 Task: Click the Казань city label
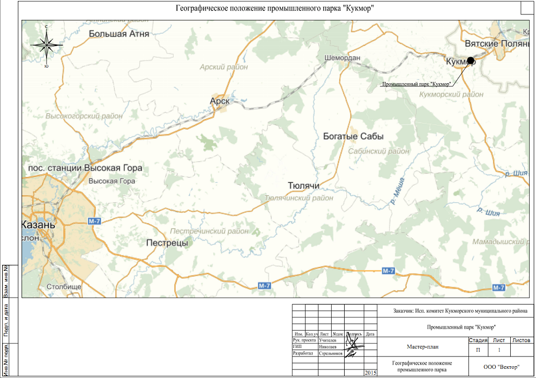click(38, 225)
